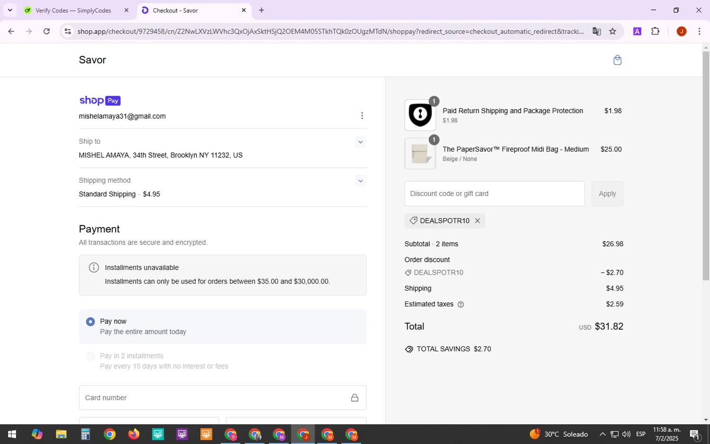Switch to Verify Codes — SimplyCodes tab
The image size is (710, 444).
73,10
